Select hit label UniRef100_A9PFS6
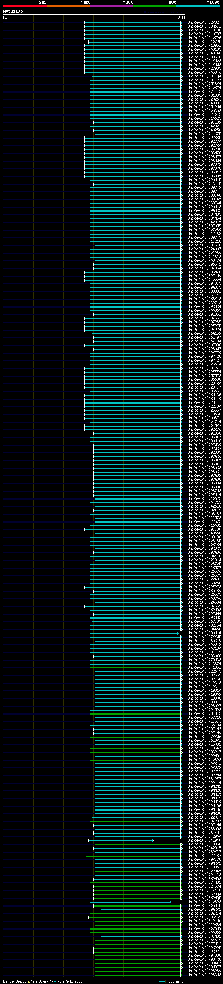The height and width of the screenshot is (984, 223). tap(204, 679)
